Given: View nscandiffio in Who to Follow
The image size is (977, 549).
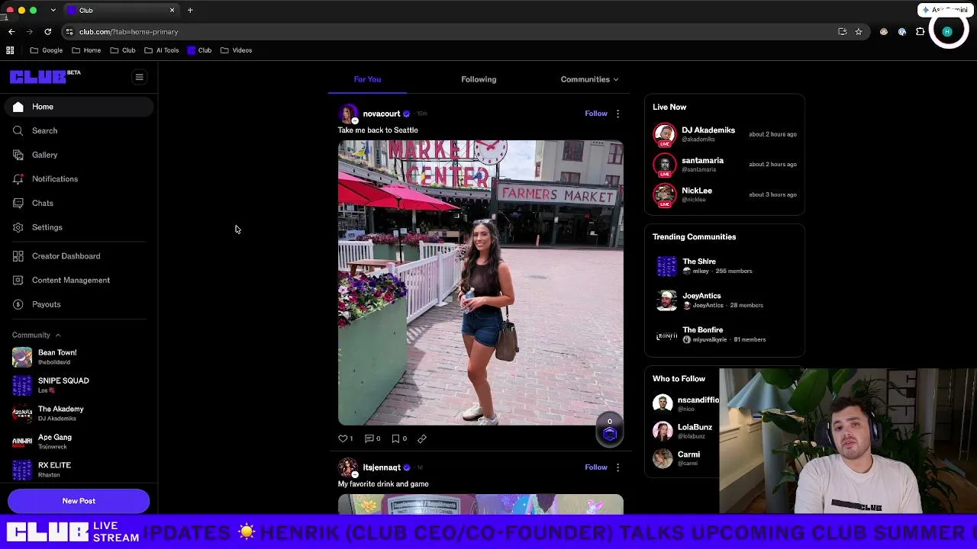Looking at the screenshot, I should click(x=686, y=403).
